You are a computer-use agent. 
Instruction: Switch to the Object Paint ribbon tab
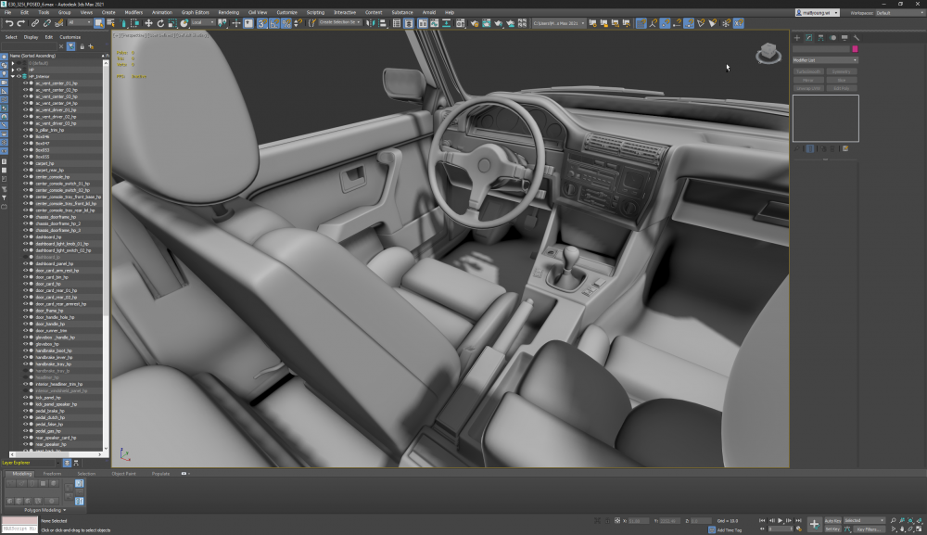click(123, 474)
